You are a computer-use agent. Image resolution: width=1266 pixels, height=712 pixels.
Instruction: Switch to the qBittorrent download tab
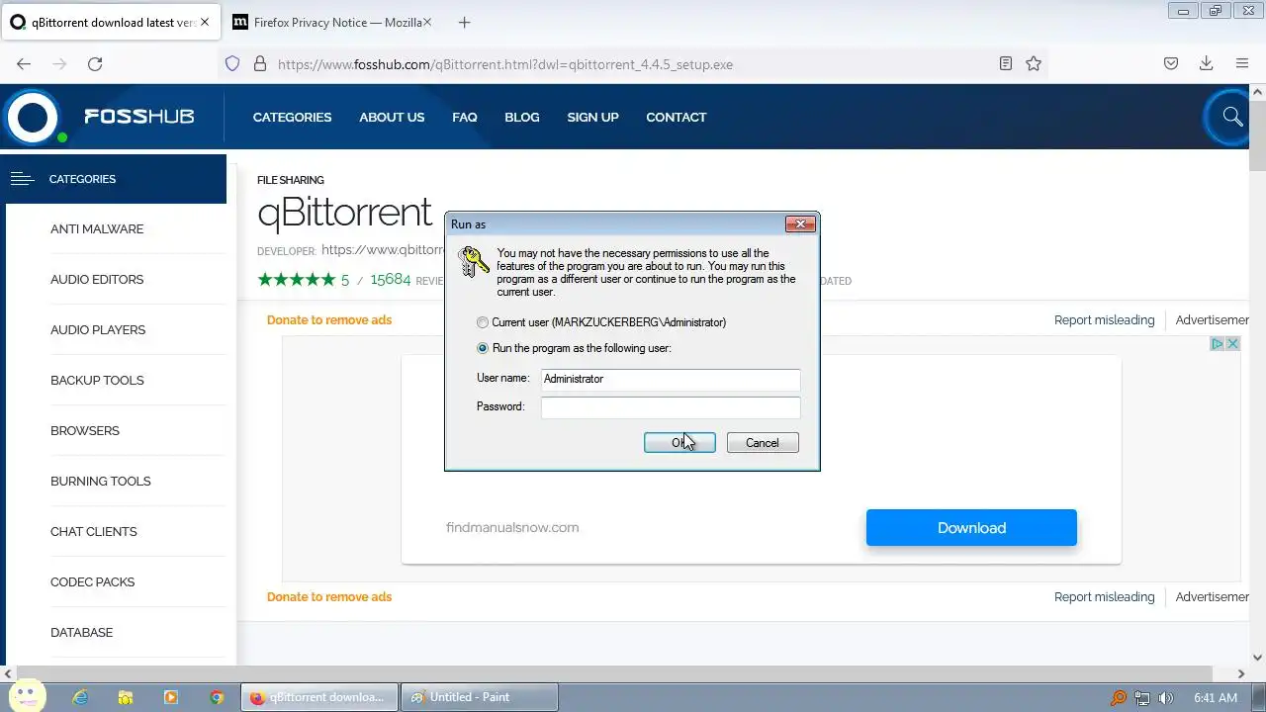pyautogui.click(x=109, y=22)
